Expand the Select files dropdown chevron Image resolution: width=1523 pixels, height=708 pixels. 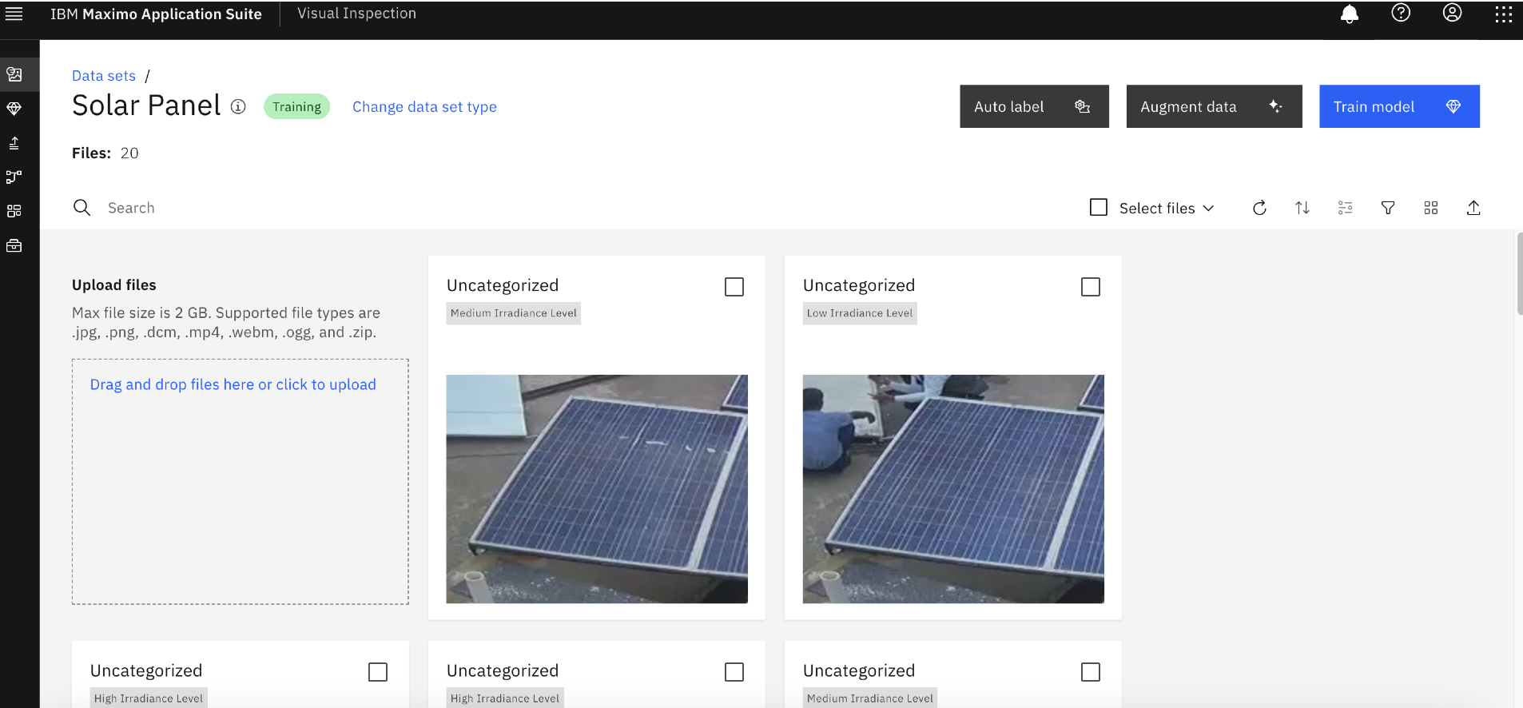tap(1208, 208)
